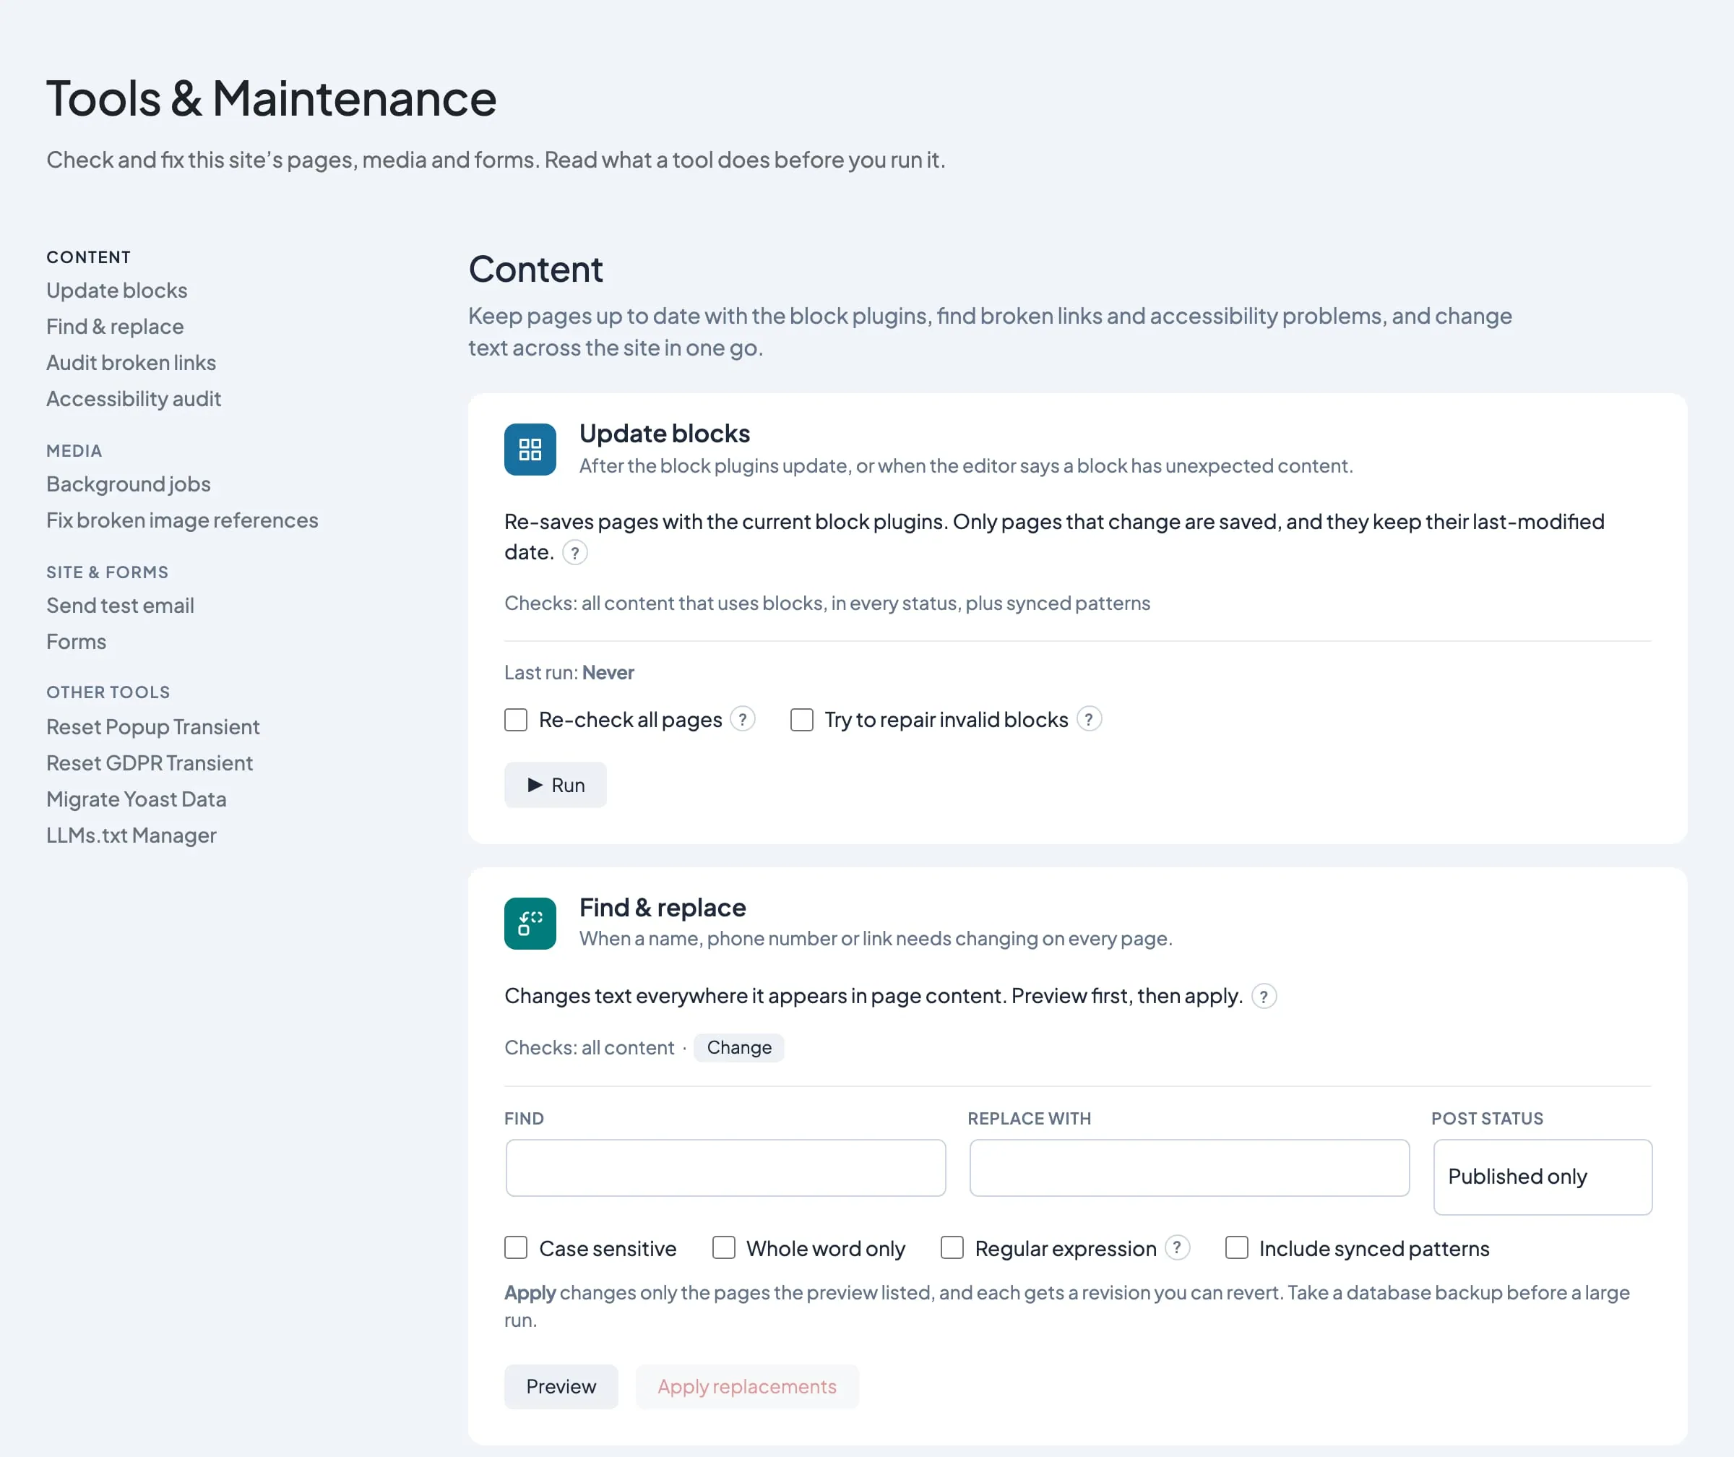Viewport: 1734px width, 1457px height.
Task: Open Accessibility audit sidebar item
Action: pos(134,399)
